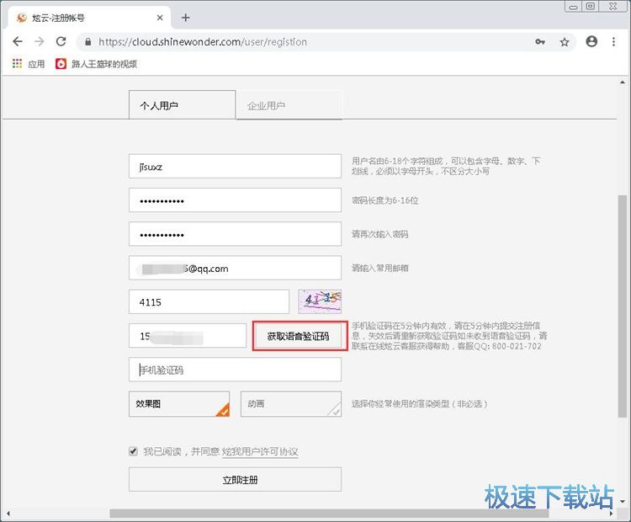Image resolution: width=631 pixels, height=522 pixels.
Task: Click the browser forward arrow
Action: tap(40, 41)
